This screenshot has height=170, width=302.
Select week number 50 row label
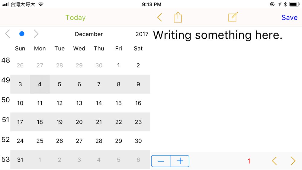pos(5,100)
